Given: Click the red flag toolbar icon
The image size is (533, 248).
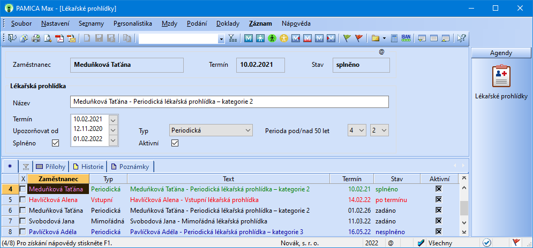Looking at the screenshot, I should click(358, 38).
